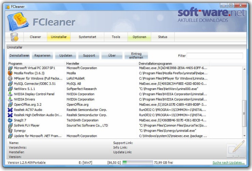This screenshot has width=252, height=171.
Task: Sort by the Hersteller column header
Action: pyautogui.click(x=101, y=64)
